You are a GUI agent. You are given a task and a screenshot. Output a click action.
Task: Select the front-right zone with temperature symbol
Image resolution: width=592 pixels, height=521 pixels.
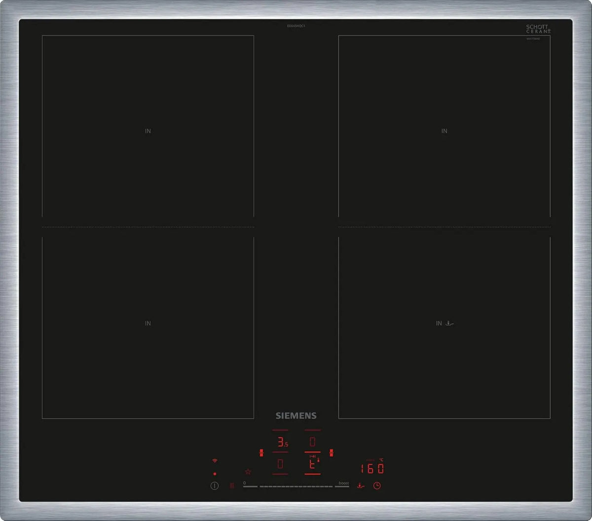(x=312, y=464)
